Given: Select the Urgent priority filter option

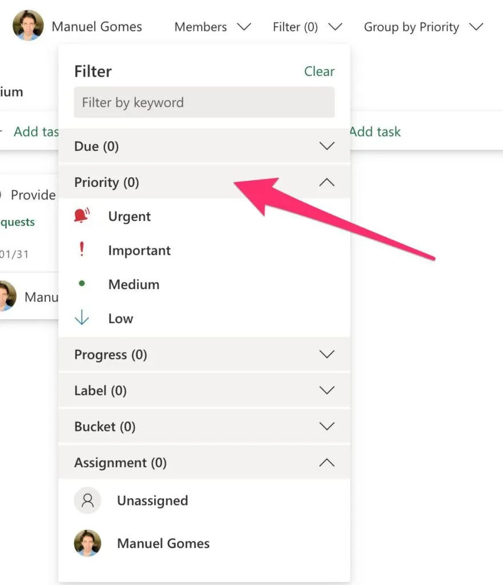Looking at the screenshot, I should point(130,217).
